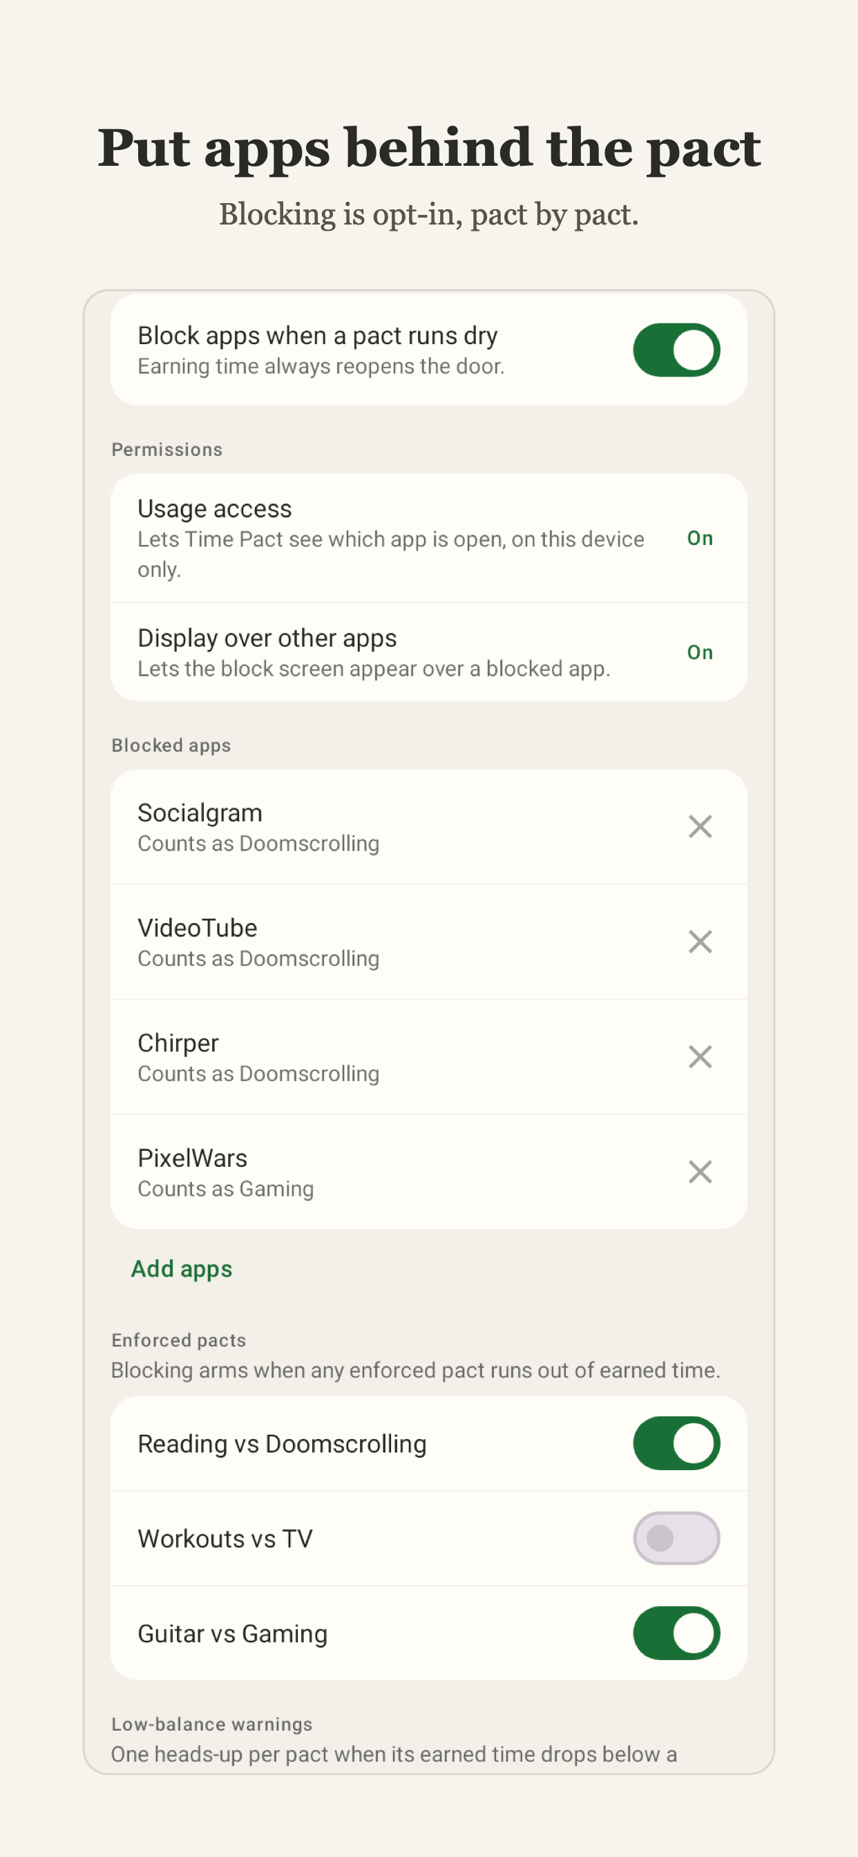Select the Socialgram app entry
This screenshot has width=858, height=1857.
click(428, 826)
